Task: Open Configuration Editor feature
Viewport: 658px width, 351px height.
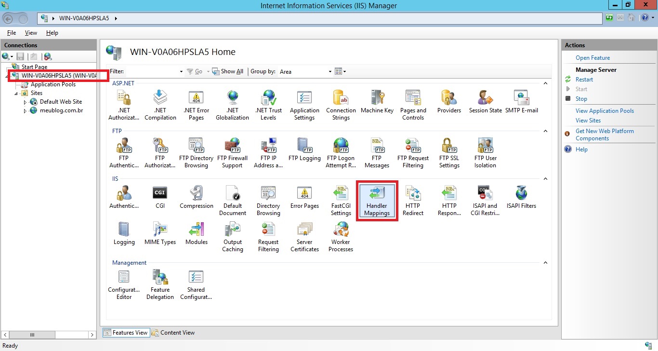Action: [124, 284]
